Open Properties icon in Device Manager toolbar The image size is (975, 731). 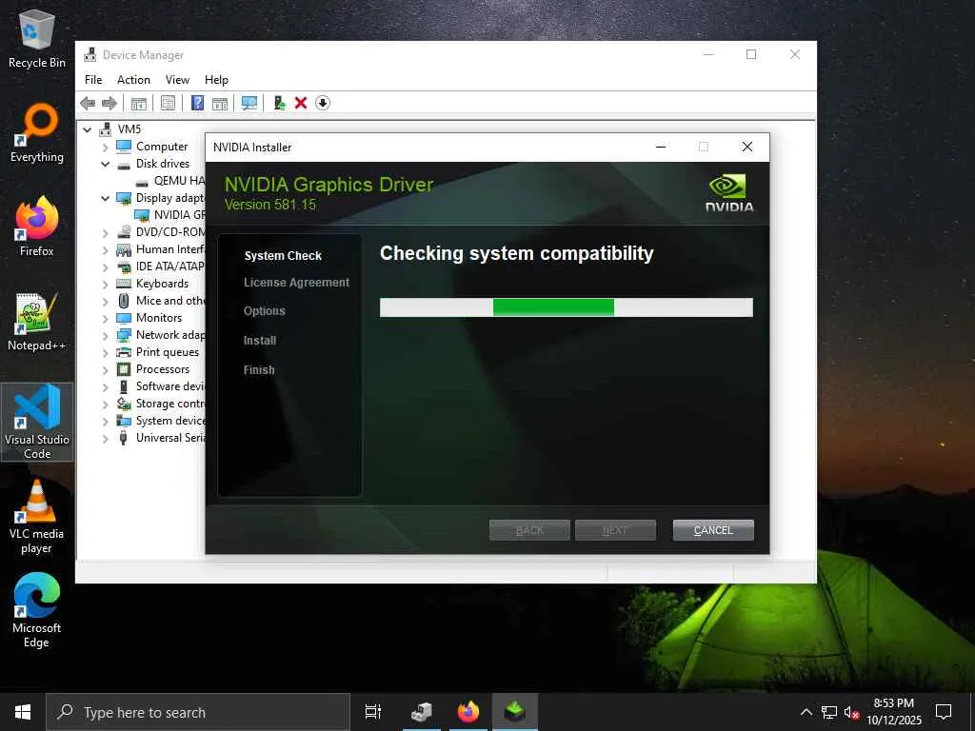pyautogui.click(x=168, y=103)
